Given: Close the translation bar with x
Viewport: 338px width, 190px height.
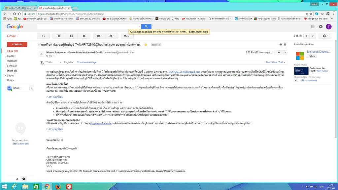Looking at the screenshot, I should point(285,62).
